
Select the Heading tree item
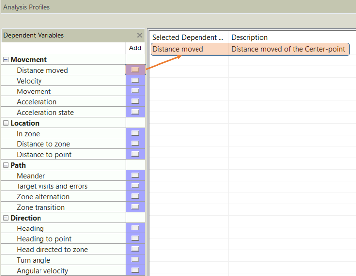[x=30, y=229]
